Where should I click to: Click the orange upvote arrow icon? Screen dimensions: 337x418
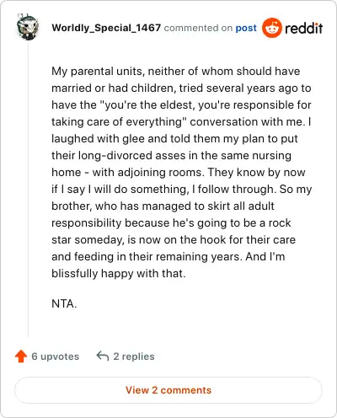pyautogui.click(x=21, y=356)
